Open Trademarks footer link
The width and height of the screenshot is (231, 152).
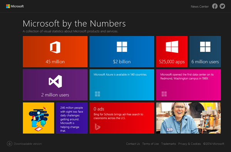(168, 144)
